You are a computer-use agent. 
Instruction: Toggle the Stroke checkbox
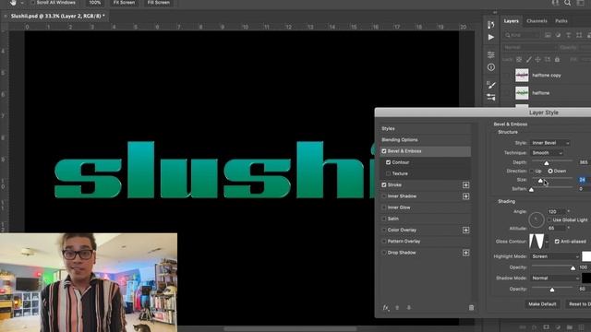[x=384, y=184]
